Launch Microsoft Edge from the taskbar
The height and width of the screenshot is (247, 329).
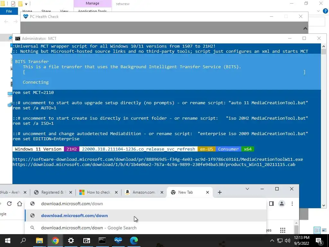134,241
